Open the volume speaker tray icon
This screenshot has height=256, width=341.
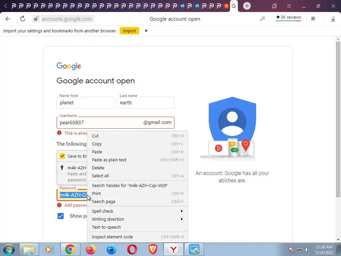[x=307, y=250]
